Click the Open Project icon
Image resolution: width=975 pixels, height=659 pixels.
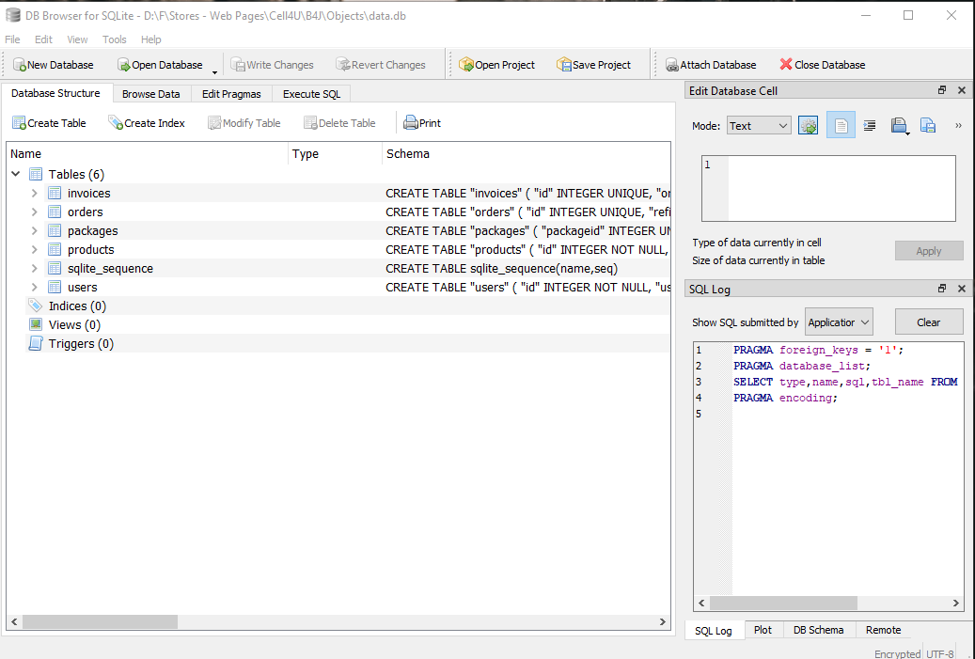[x=466, y=65]
